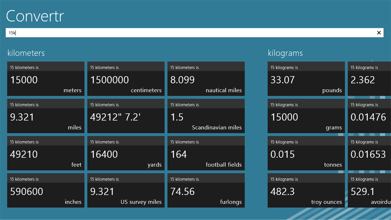Click the Convertr app title
This screenshot has width=391, height=220.
[x=35, y=16]
